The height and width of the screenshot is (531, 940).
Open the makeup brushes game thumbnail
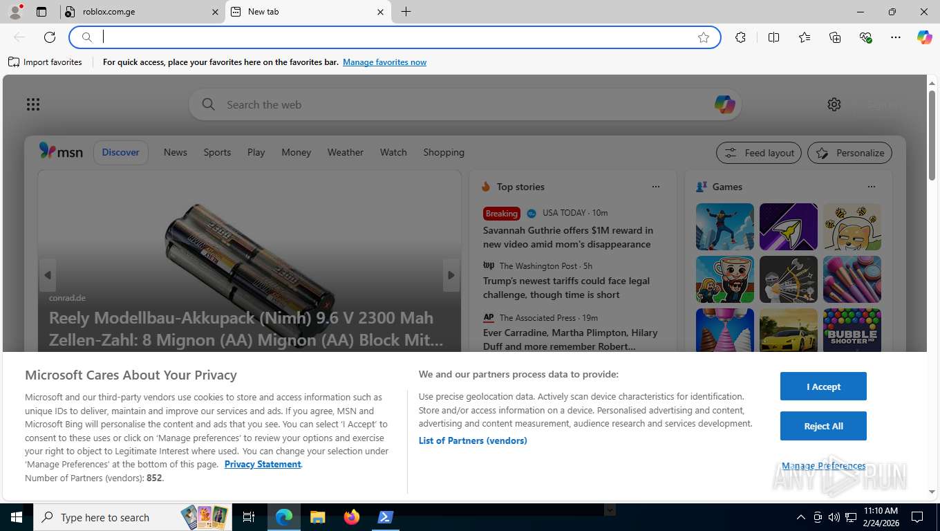(x=852, y=279)
